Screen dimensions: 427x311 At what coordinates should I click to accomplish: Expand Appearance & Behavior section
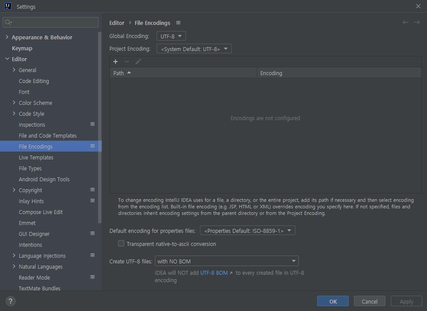pos(7,37)
